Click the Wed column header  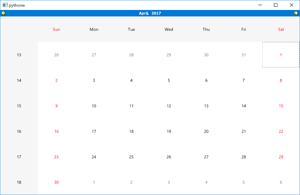tap(169, 29)
